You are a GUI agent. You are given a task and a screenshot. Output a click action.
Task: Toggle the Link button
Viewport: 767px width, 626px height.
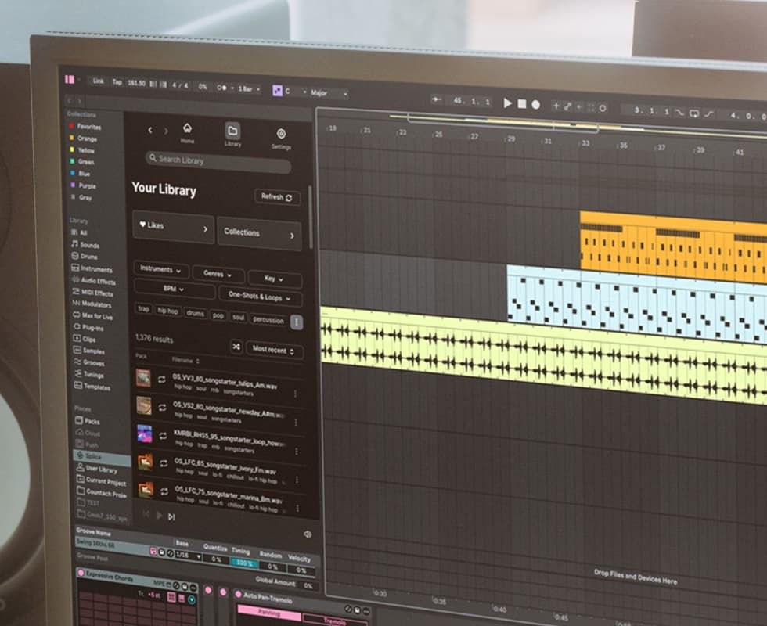point(99,81)
